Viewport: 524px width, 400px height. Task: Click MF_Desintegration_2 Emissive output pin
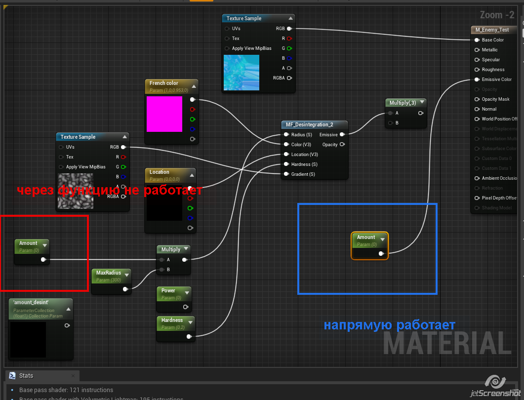coord(342,134)
